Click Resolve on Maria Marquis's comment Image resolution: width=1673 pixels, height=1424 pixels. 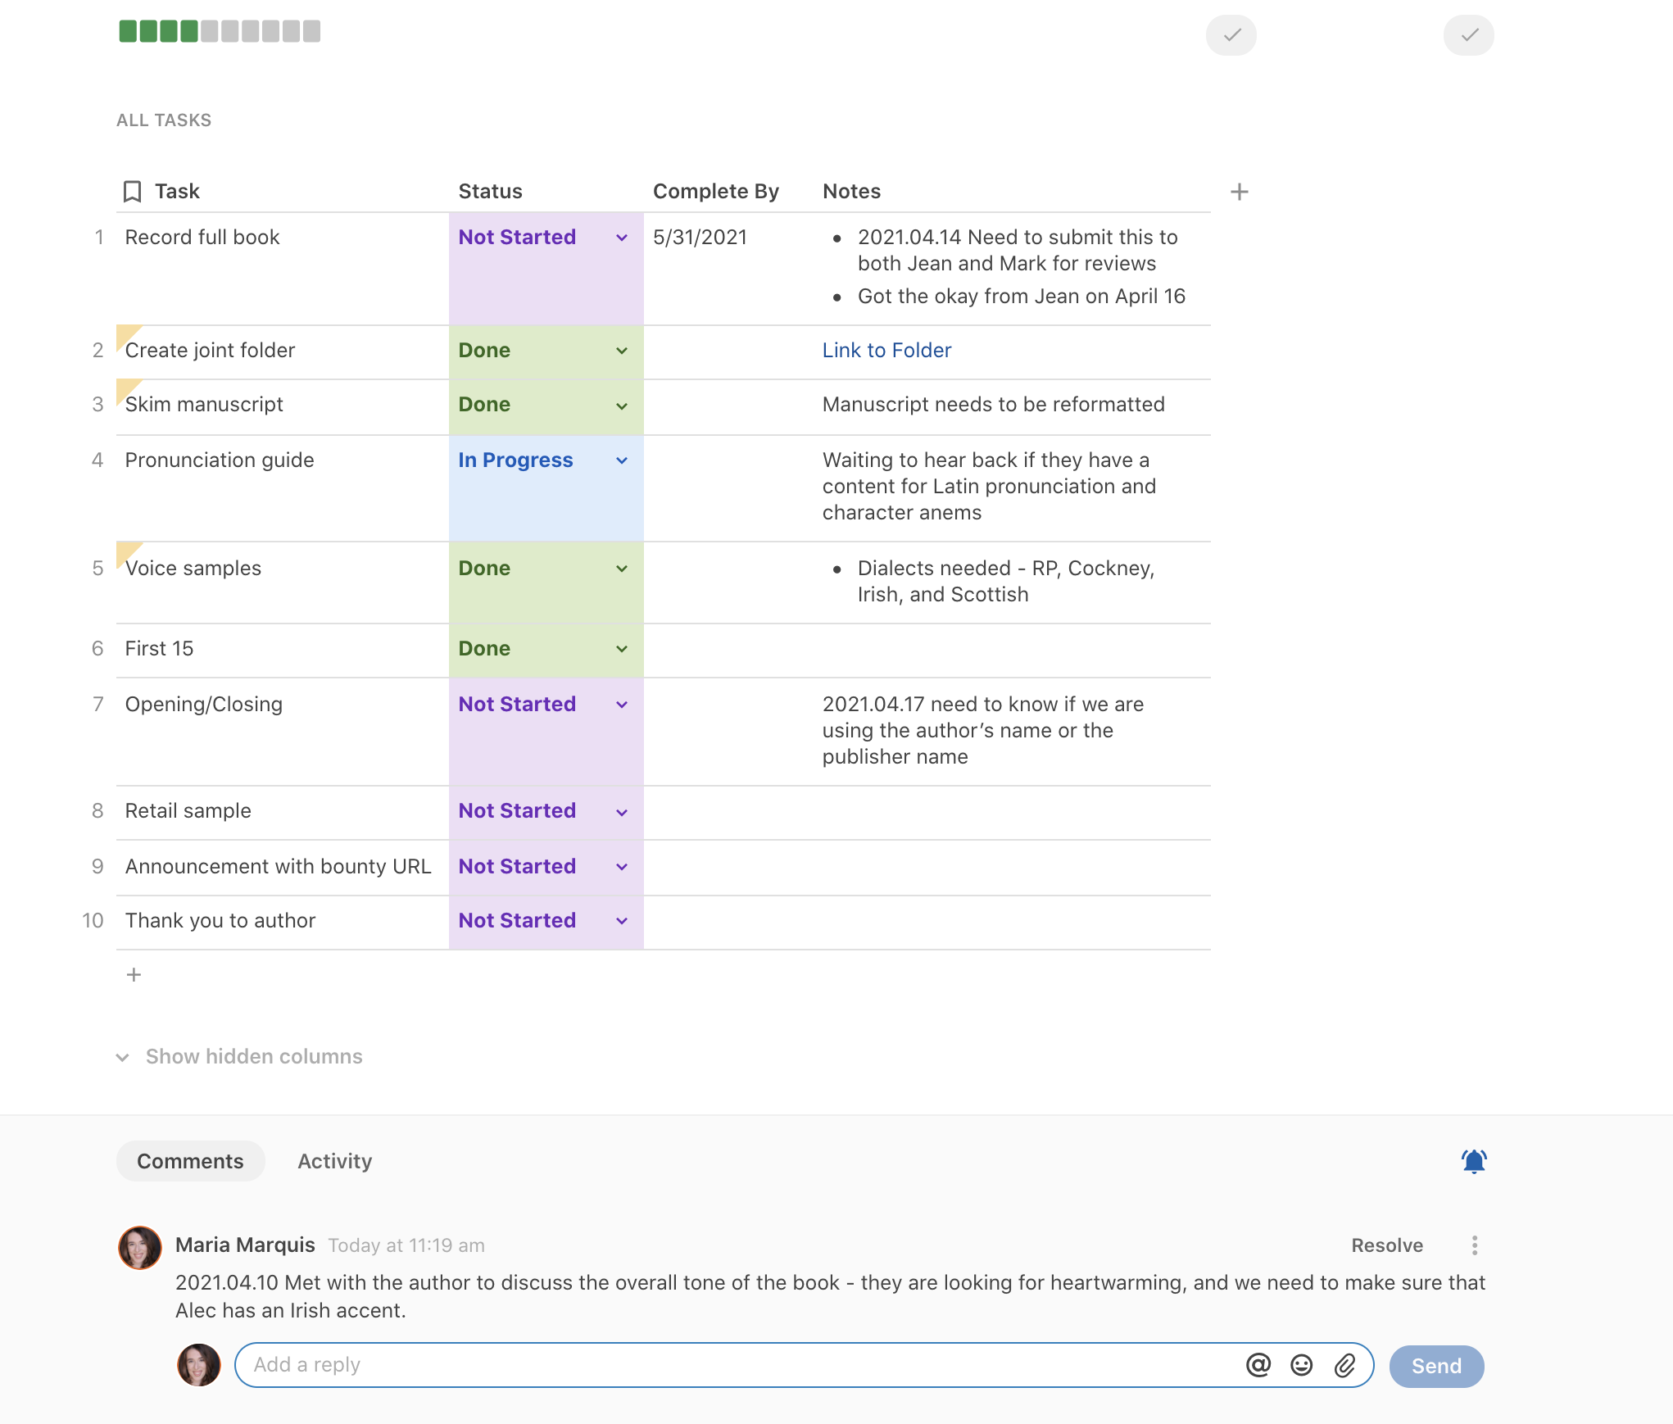point(1386,1245)
